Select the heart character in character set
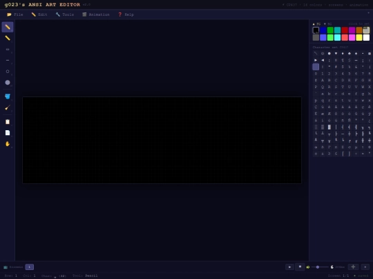This screenshot has width=373, height=279. (x=336, y=54)
